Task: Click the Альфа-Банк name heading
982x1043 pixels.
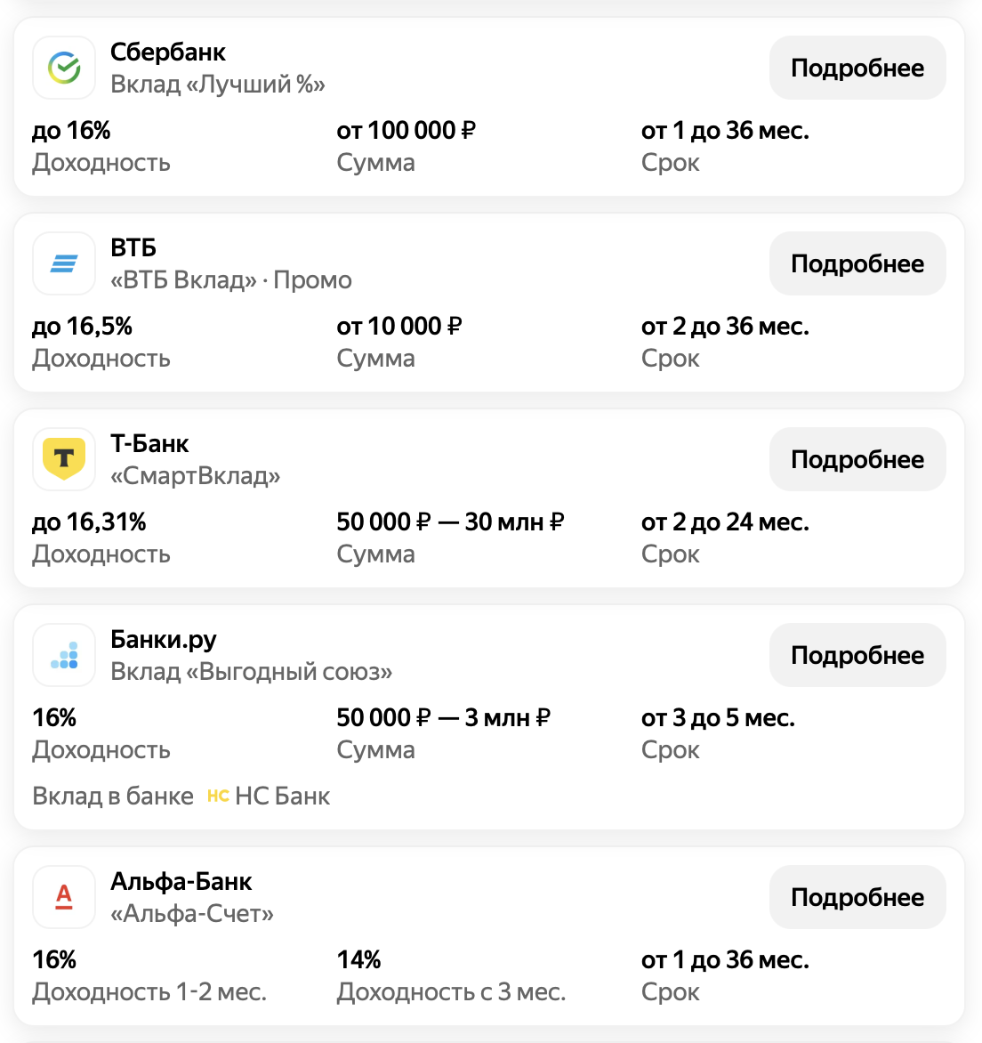Action: pyautogui.click(x=181, y=882)
